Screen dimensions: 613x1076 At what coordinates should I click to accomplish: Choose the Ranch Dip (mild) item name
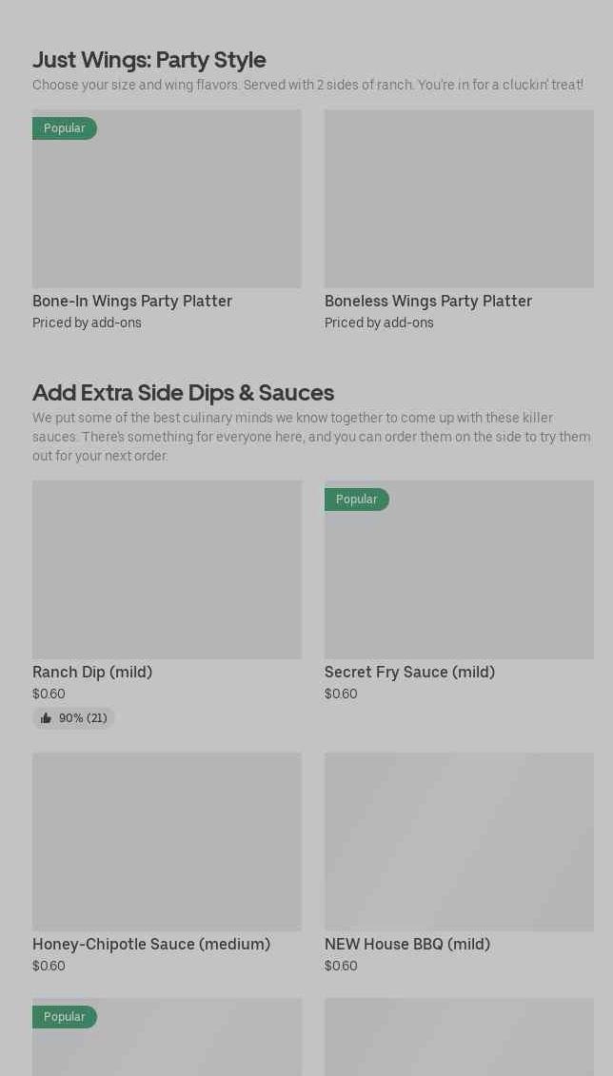click(92, 672)
